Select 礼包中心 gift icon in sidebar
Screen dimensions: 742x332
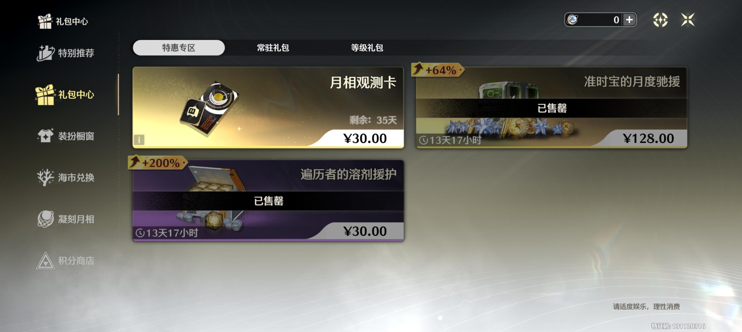(x=45, y=95)
